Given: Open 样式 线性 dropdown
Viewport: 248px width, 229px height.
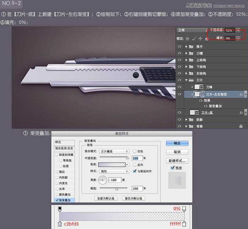Looking at the screenshot, I should (x=114, y=171).
